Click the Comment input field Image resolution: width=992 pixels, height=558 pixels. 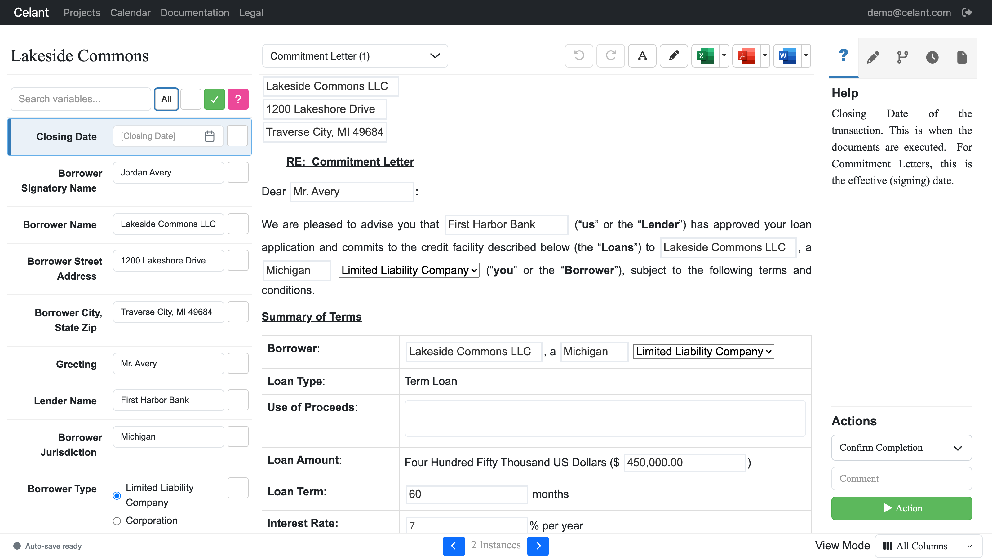click(x=901, y=478)
